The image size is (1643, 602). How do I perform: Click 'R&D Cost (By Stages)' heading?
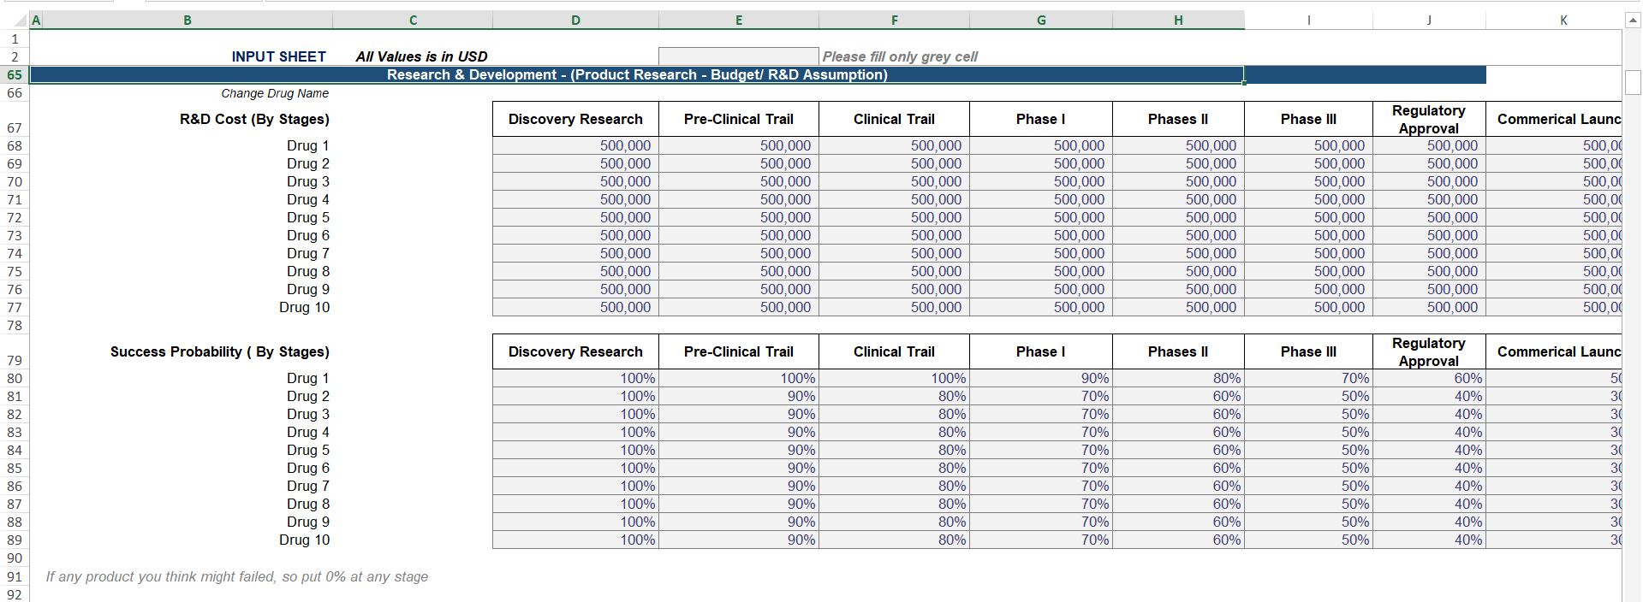[x=254, y=119]
